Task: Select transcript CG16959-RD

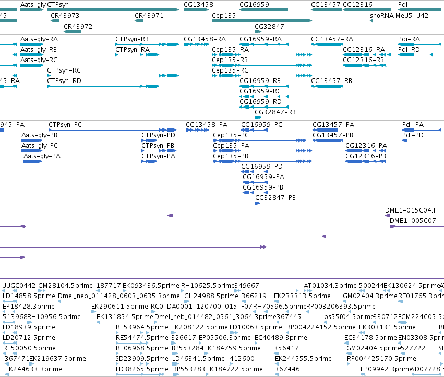Action: [x=260, y=102]
